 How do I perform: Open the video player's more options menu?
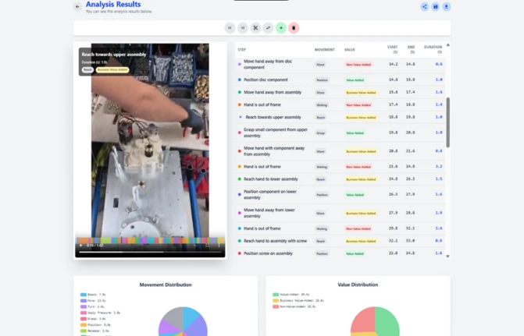[219, 246]
